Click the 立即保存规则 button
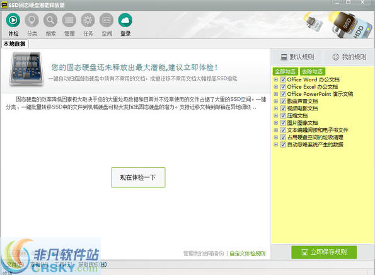The image size is (375, 275). [x=324, y=252]
